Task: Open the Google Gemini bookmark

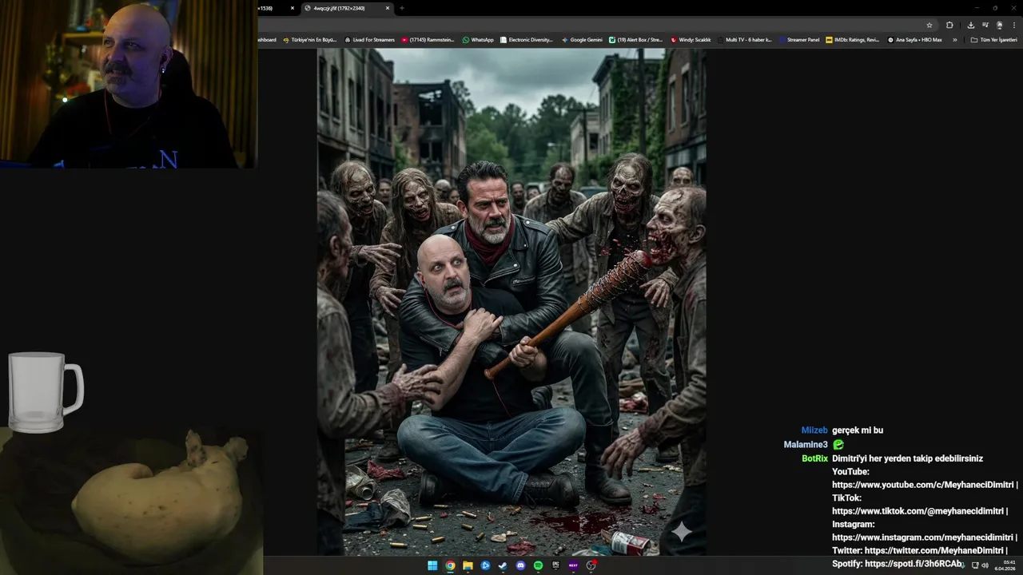Action: 582,39
